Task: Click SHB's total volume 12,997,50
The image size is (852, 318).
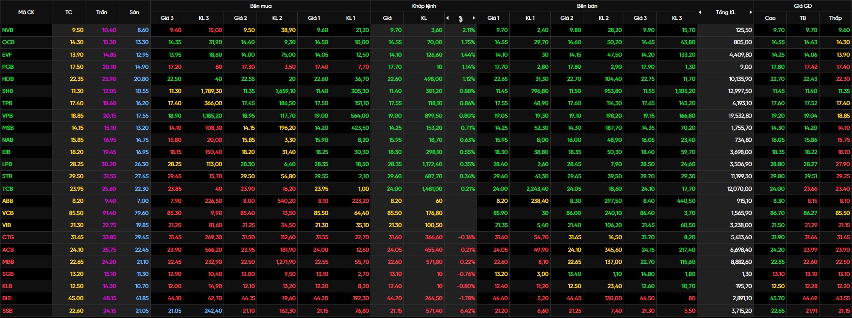Action: [740, 91]
